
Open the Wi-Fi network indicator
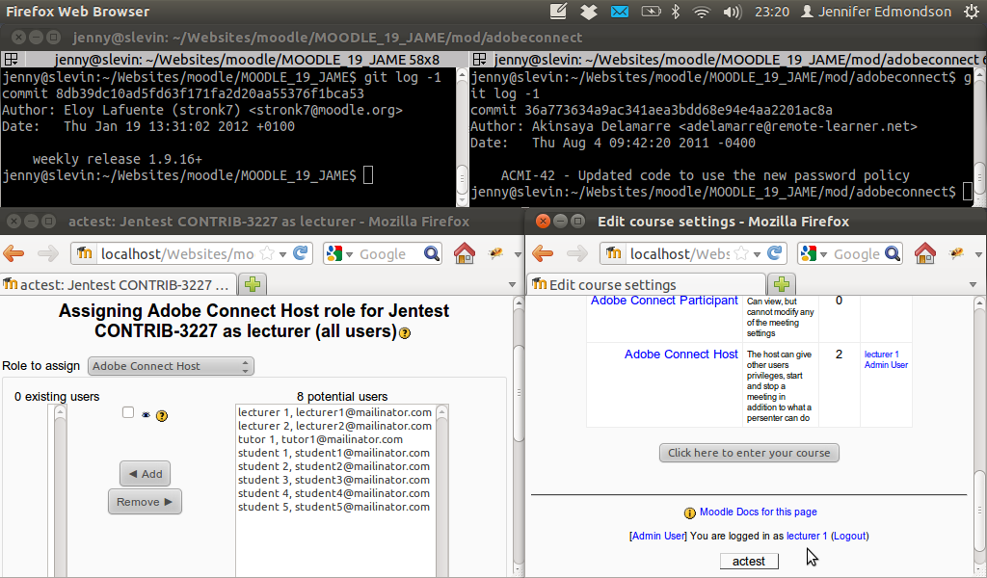(702, 12)
